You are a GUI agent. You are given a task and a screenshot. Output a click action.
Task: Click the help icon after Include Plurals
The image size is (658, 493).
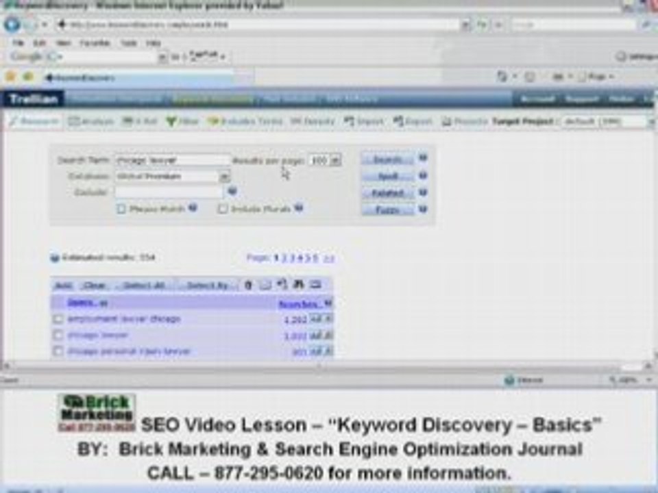coord(298,207)
